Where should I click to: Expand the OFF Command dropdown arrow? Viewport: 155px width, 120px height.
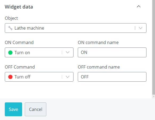coord(68,77)
